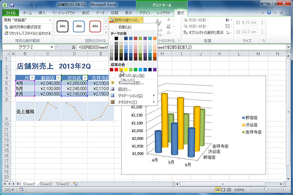Screen dimensions: 293x195
Task: Click the zoom in plus icon
Action: coord(284,190)
